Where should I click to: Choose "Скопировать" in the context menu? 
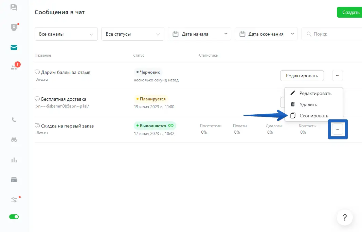pyautogui.click(x=313, y=116)
